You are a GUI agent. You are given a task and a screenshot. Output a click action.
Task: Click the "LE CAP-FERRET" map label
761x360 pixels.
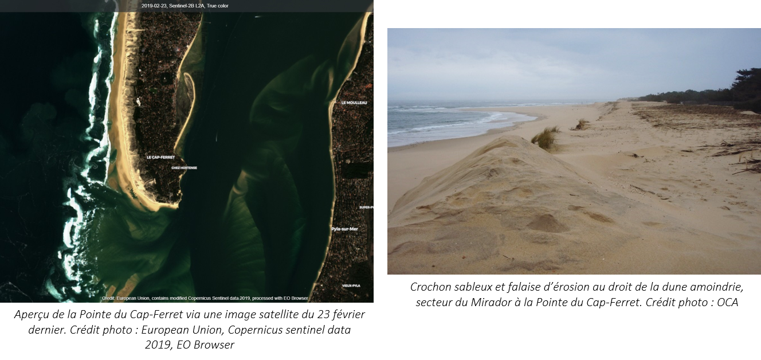(x=161, y=157)
